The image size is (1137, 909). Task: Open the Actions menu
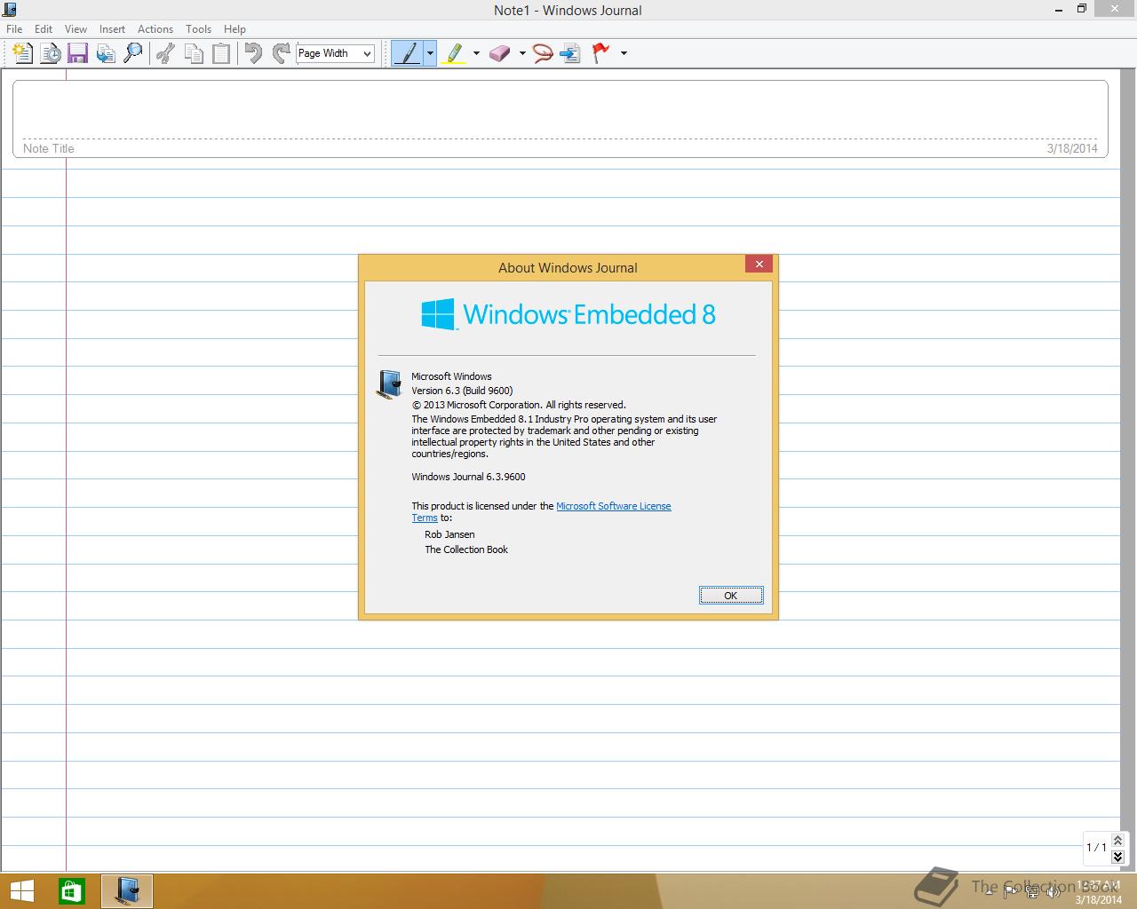[155, 29]
